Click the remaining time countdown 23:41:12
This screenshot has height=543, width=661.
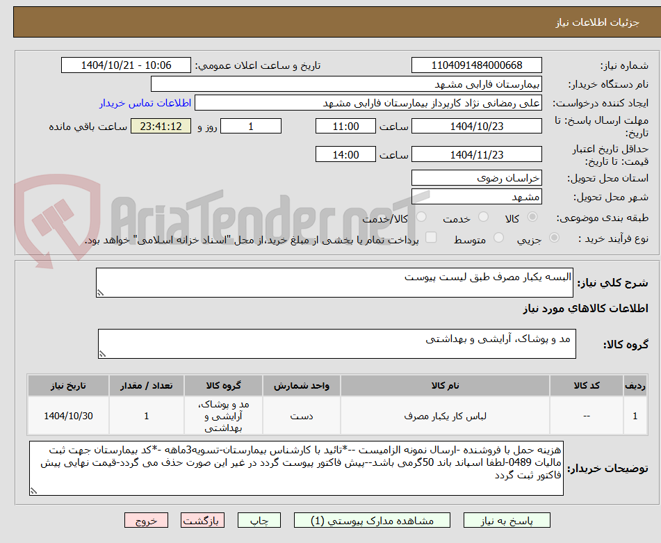pos(161,126)
